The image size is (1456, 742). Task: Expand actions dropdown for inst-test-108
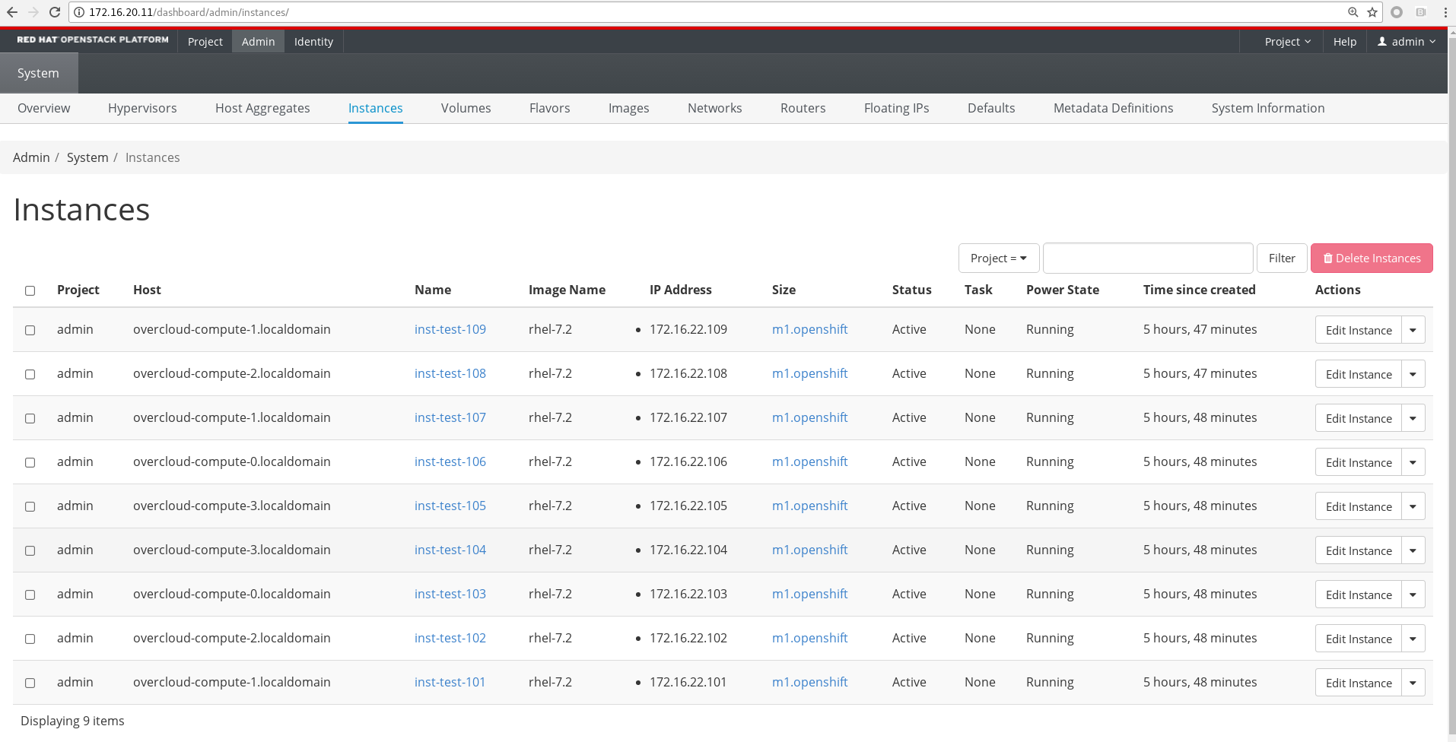pos(1413,374)
